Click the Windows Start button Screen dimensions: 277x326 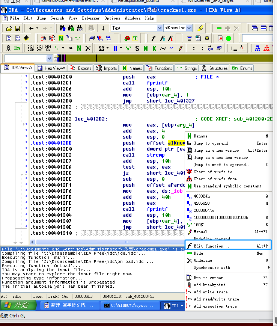pos(19,305)
